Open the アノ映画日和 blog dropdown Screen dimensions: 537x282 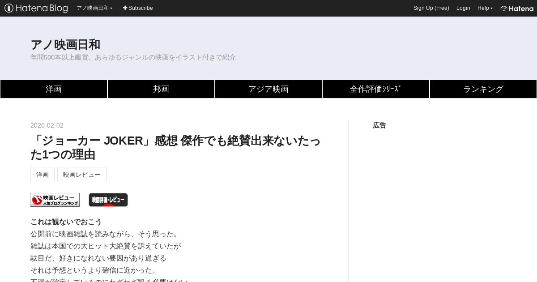tap(94, 8)
